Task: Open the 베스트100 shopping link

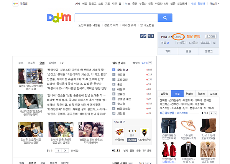Action: (182, 113)
